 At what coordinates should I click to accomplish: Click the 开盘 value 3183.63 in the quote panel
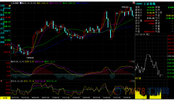click(x=170, y=16)
